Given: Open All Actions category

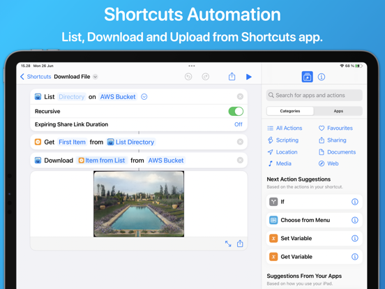Looking at the screenshot, I should tap(285, 128).
